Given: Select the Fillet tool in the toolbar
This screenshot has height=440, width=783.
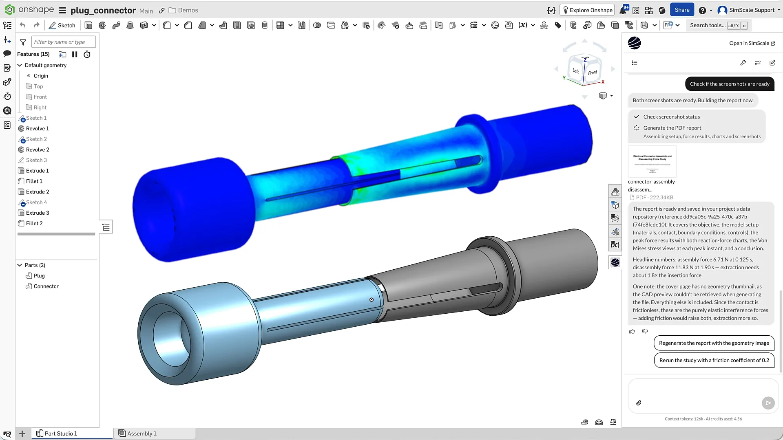Looking at the screenshot, I should pos(167,25).
